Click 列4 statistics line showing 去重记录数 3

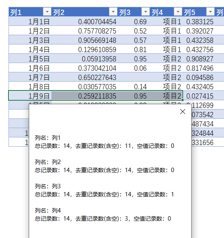pyautogui.click(x=103, y=219)
